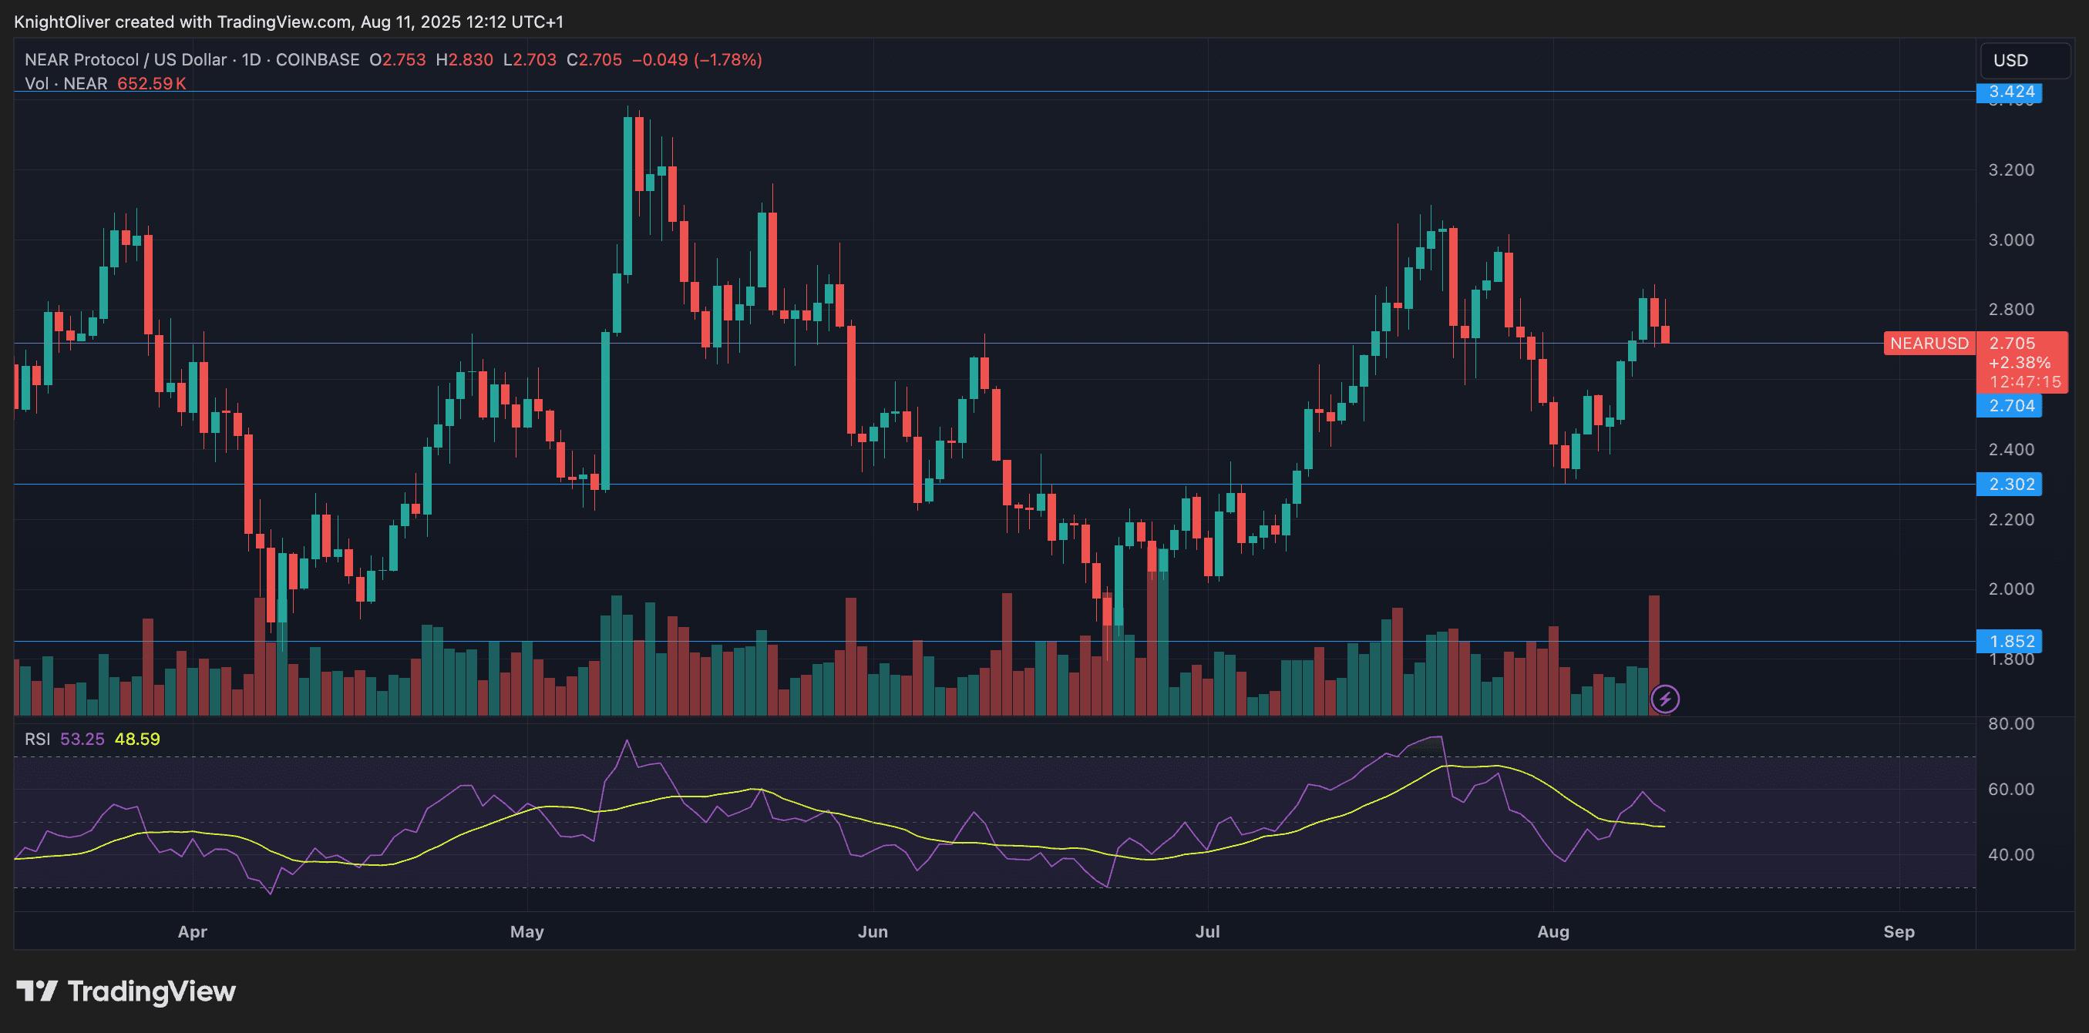Screen dimensions: 2089x1033
Task: Click the 1.852 horizontal line label
Action: [2010, 641]
